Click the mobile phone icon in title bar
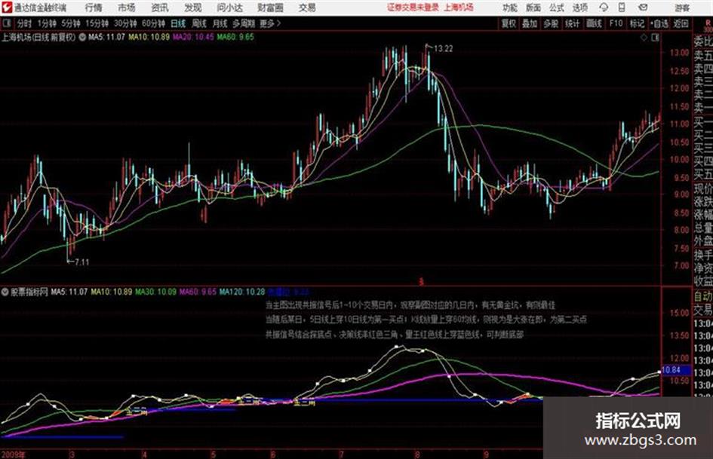The height and width of the screenshot is (459, 713). [622, 8]
